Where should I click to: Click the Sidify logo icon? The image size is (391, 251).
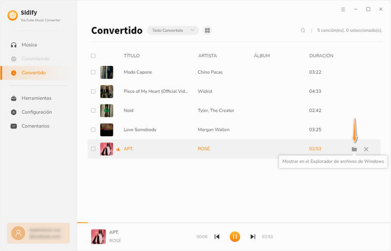[x=13, y=15]
